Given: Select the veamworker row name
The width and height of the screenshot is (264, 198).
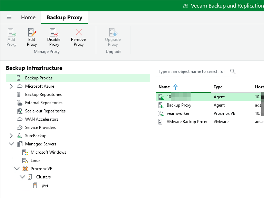Looking at the screenshot, I should point(178,113).
